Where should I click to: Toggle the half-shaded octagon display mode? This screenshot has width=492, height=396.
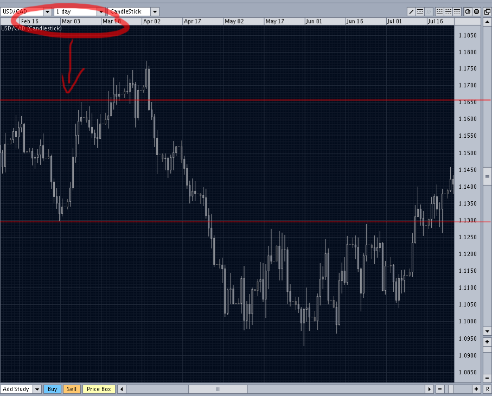coord(468,12)
